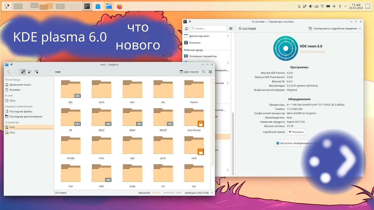Select the "Files" device in sidebar
This screenshot has height=210, width=374.
click(x=29, y=132)
